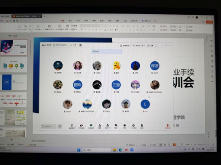Viewport: 221px width, 165px height.
Task: Expand the speaker tools dropdown in meeting window
Action: (x=139, y=45)
